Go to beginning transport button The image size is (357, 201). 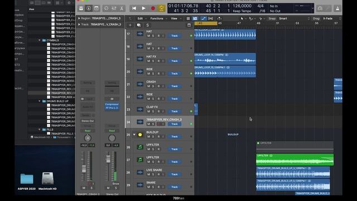point(134,8)
